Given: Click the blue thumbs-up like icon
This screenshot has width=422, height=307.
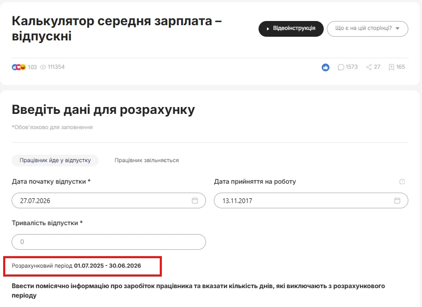Looking at the screenshot, I should 325,67.
